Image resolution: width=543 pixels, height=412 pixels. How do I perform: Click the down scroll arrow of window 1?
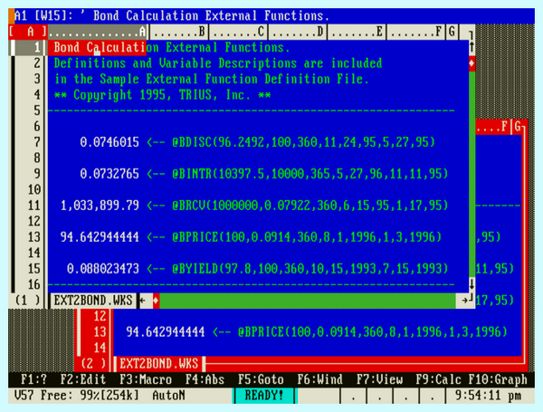pos(472,284)
